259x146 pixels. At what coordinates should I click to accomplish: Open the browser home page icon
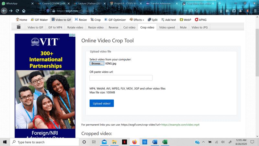24,11
